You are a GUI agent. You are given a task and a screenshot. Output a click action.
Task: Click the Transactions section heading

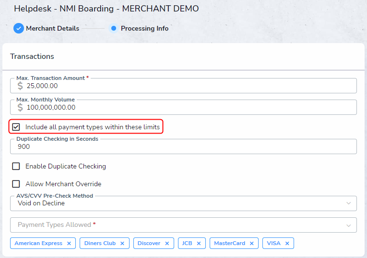tap(32, 56)
